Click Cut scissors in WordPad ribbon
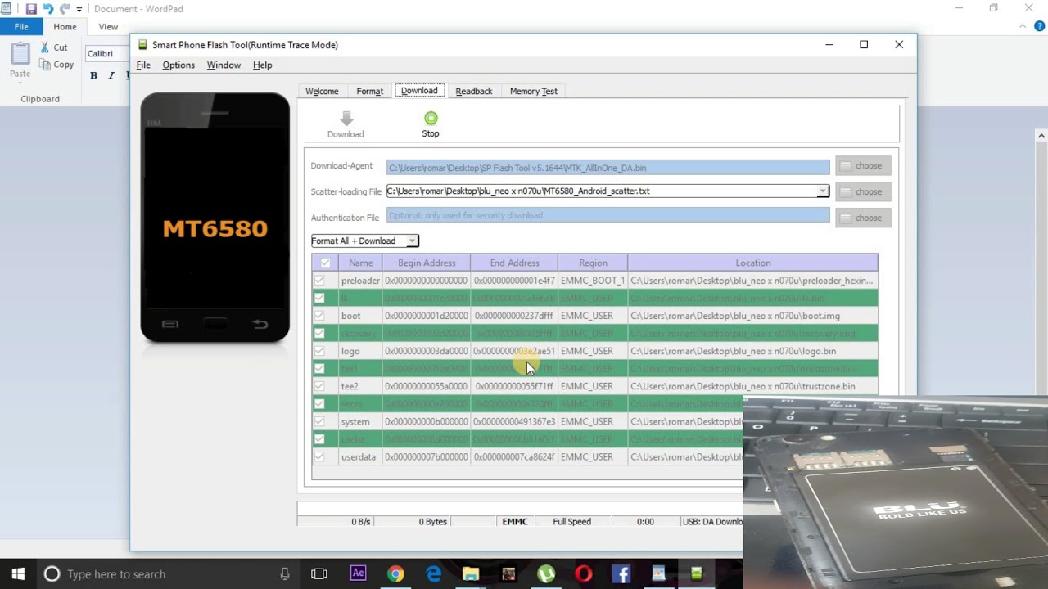 [x=45, y=47]
